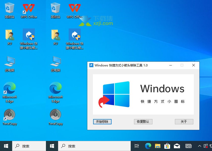The image size is (212, 151).
Task: Close the 小箭头移除工具 window
Action: pos(194,65)
